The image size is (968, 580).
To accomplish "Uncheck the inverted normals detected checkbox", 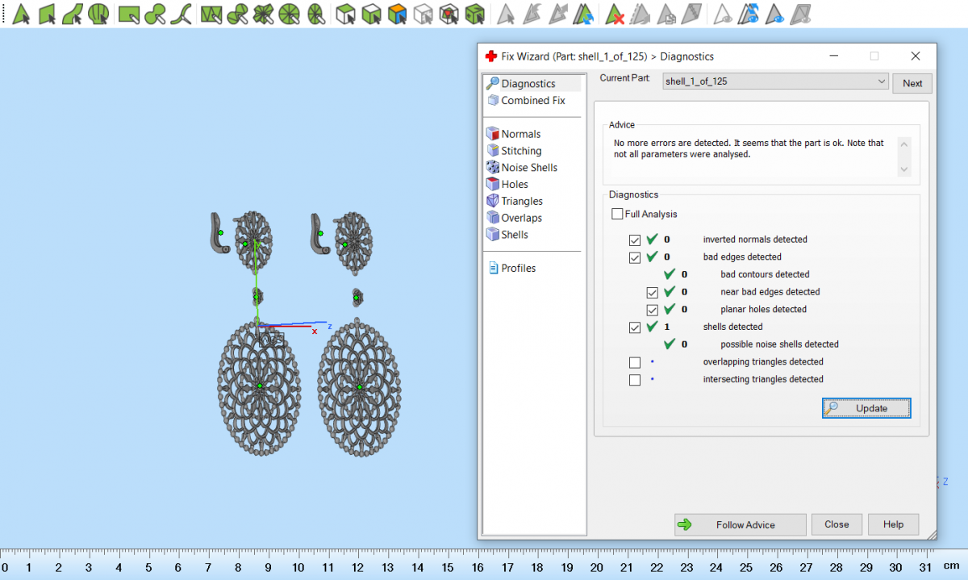I will click(635, 240).
